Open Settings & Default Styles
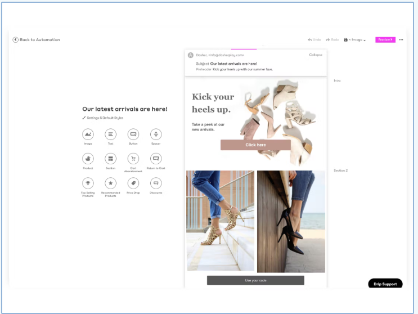 tap(105, 118)
